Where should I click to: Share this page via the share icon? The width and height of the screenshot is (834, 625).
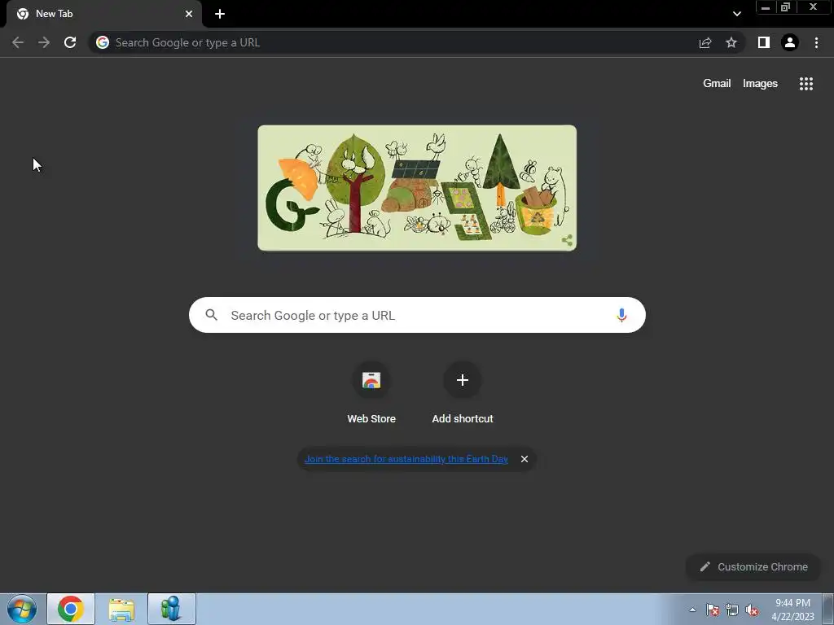point(705,42)
